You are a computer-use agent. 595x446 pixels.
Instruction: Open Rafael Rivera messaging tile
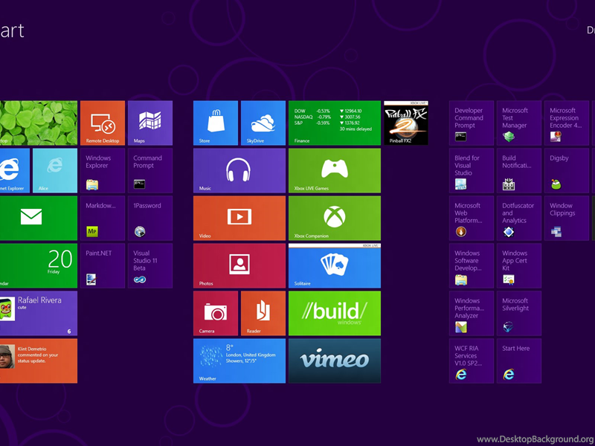pos(39,313)
